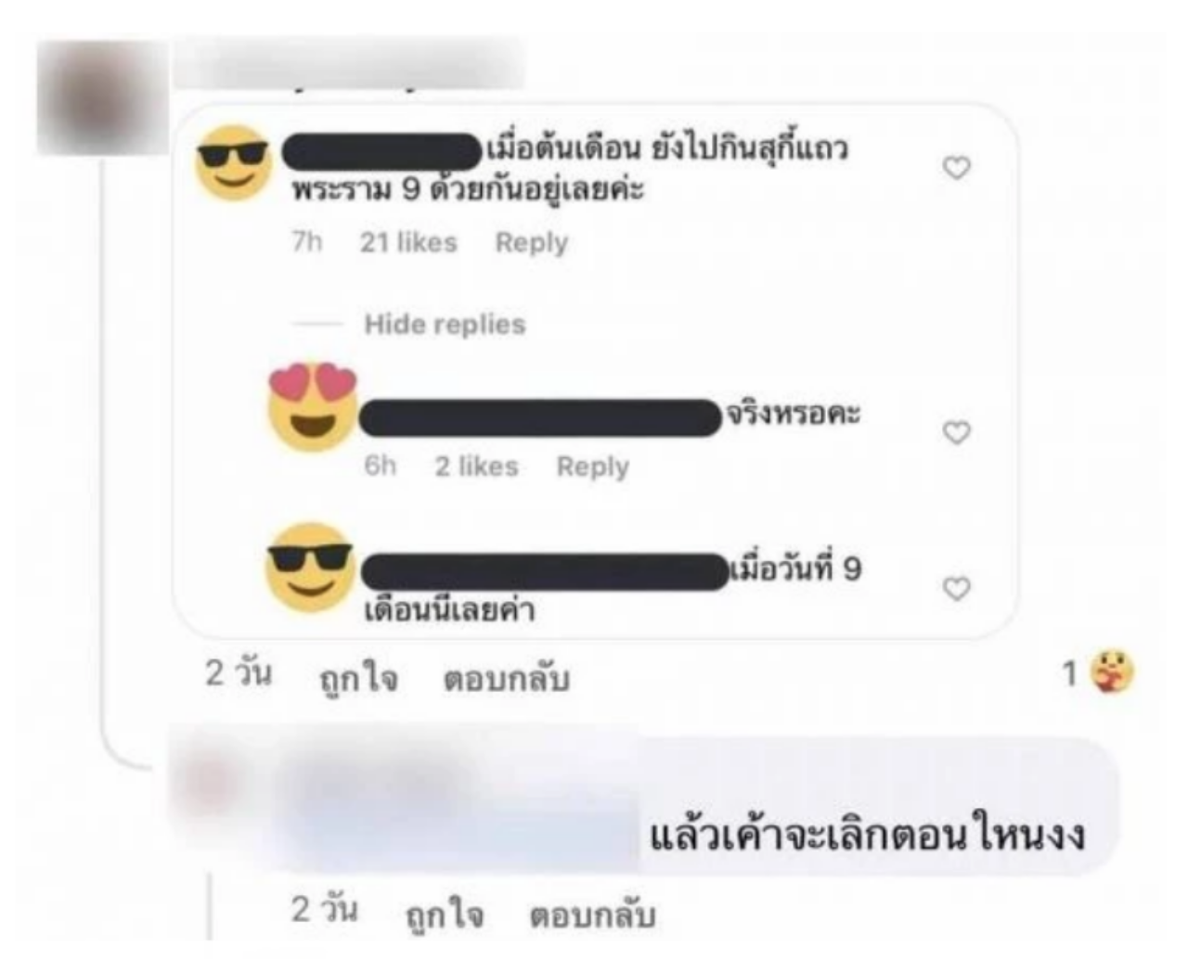The image size is (1188, 959).
Task: Click ตอบกลับ under แล้วเค้าจะเลิกตอนไหนงง comment
Action: 592,914
